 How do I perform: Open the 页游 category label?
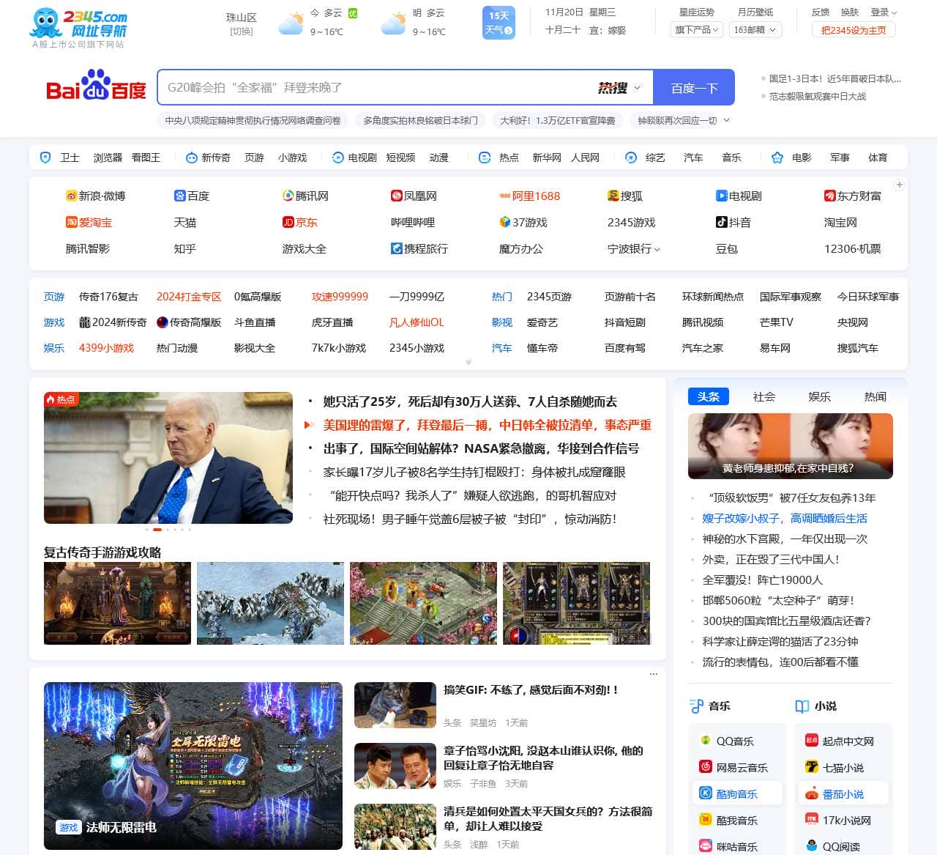(54, 297)
